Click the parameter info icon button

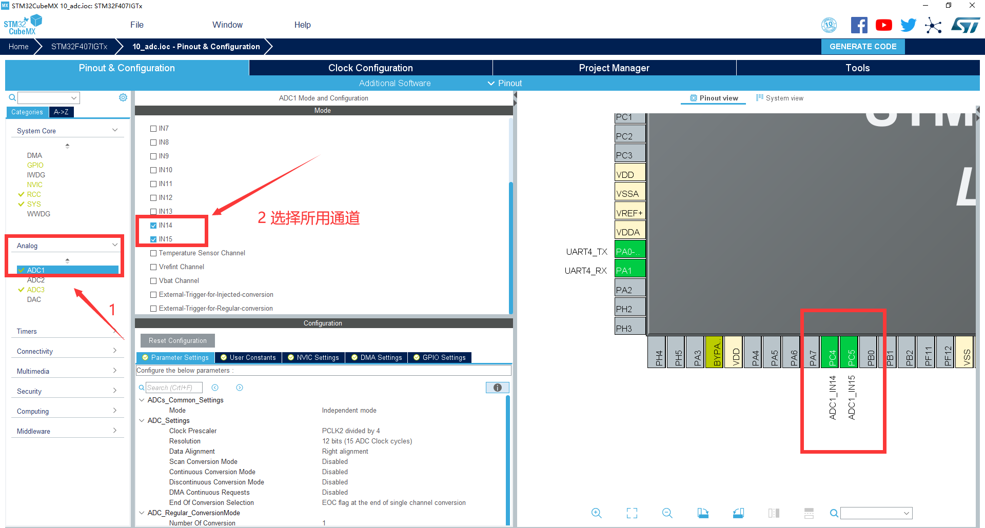pos(497,388)
